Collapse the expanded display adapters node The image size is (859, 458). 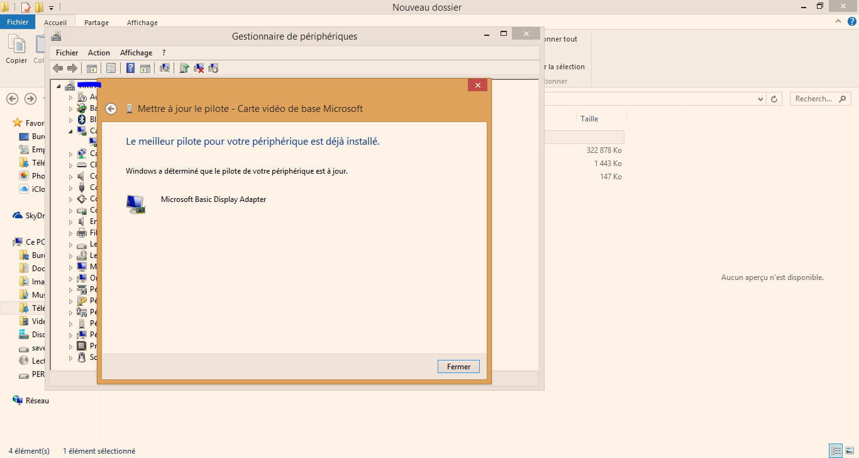(70, 131)
